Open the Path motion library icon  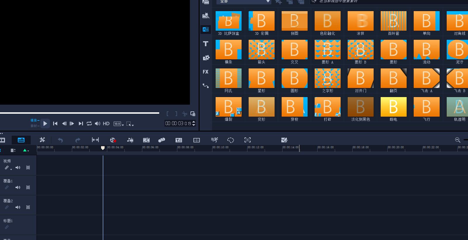point(206,86)
